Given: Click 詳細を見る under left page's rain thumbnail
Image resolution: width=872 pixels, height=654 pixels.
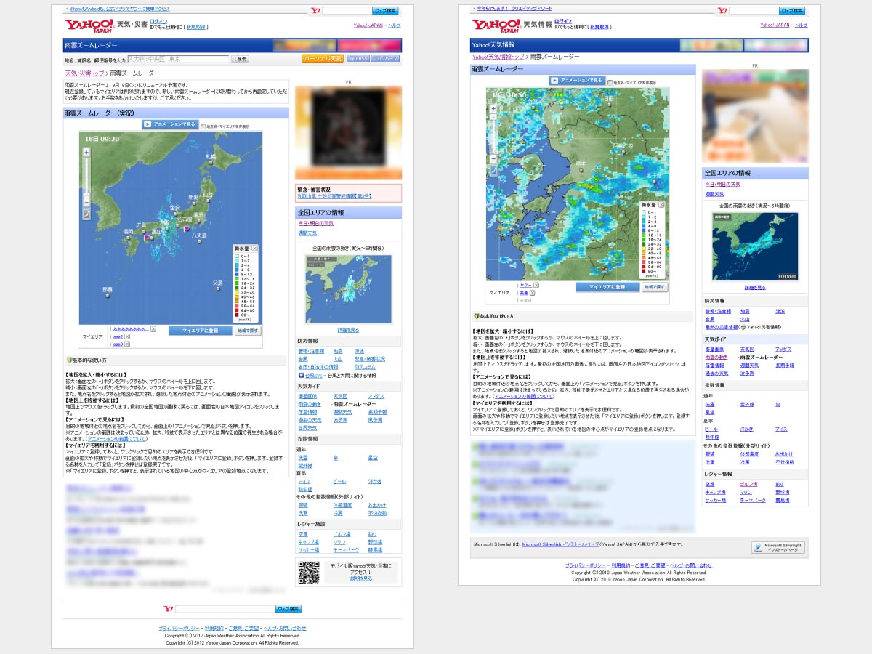Looking at the screenshot, I should [x=348, y=330].
